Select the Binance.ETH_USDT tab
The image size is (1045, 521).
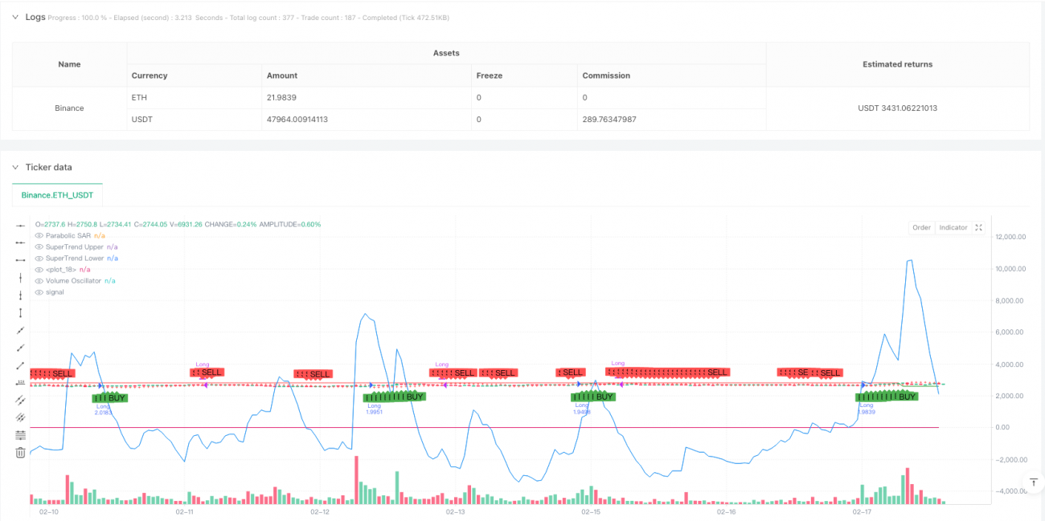[57, 195]
